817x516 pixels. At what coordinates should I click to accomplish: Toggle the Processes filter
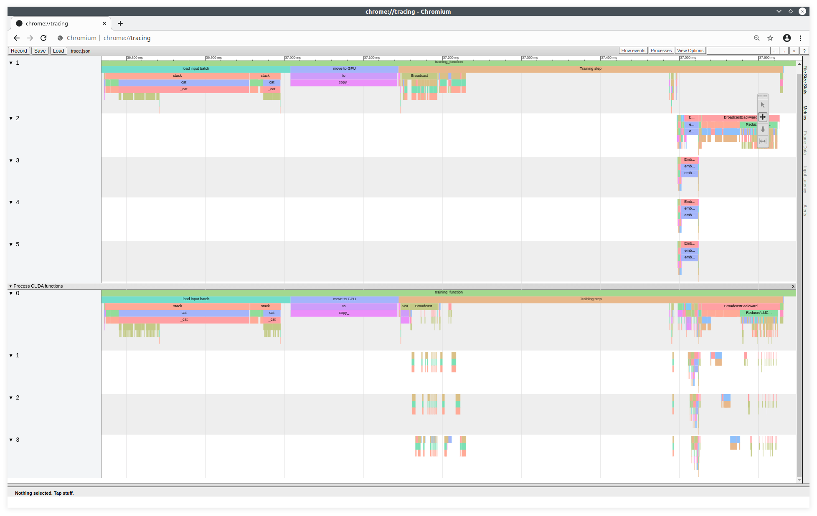pyautogui.click(x=661, y=50)
